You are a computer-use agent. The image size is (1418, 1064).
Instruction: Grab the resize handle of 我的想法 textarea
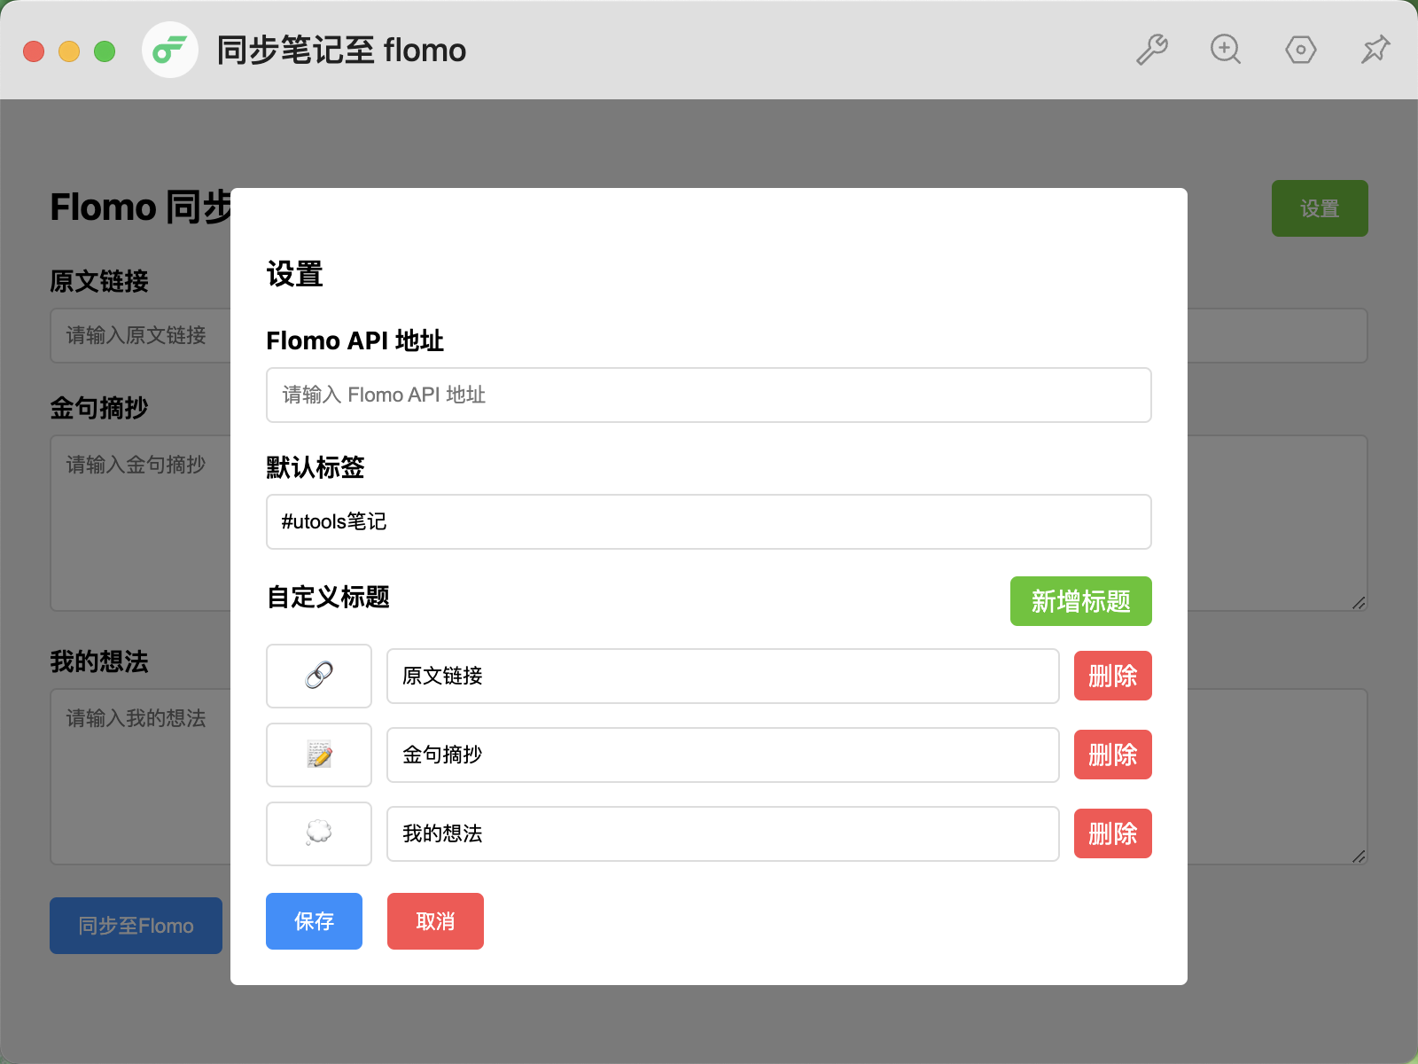(1359, 857)
